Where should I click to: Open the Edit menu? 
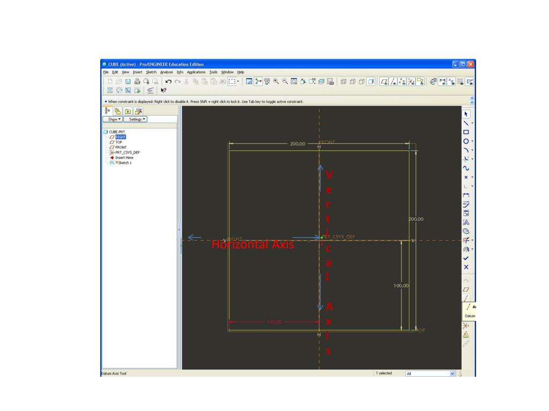coord(115,72)
